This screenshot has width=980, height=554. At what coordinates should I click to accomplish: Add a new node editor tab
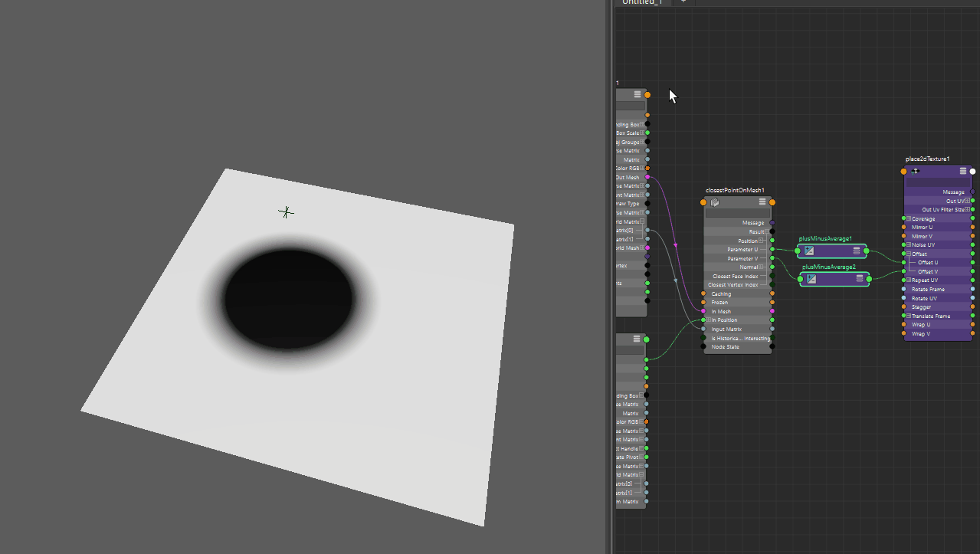683,2
